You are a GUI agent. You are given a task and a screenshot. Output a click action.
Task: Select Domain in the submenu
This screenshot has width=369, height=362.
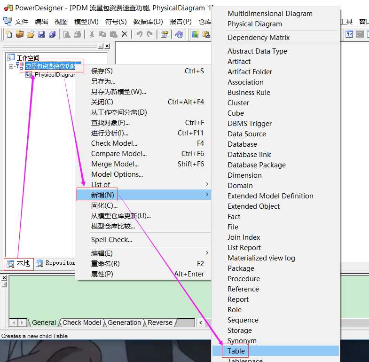point(275,186)
